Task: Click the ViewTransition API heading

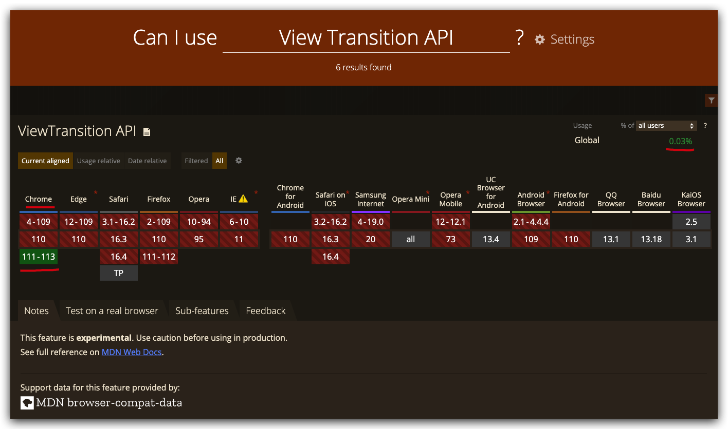Action: pos(77,131)
